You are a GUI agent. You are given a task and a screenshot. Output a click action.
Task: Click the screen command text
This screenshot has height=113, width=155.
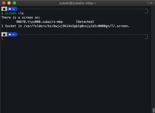coord(11,13)
